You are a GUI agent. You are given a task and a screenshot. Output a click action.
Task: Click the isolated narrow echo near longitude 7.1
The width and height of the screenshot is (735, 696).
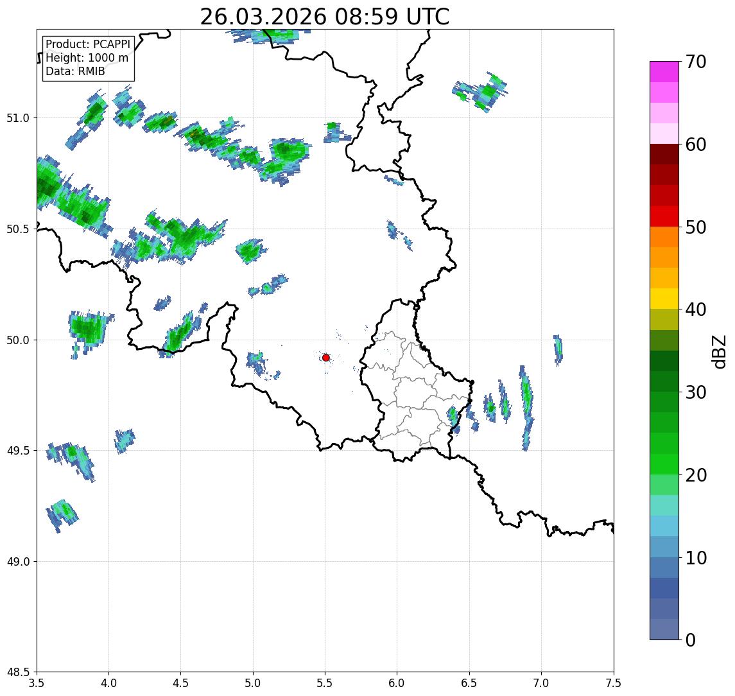(558, 350)
